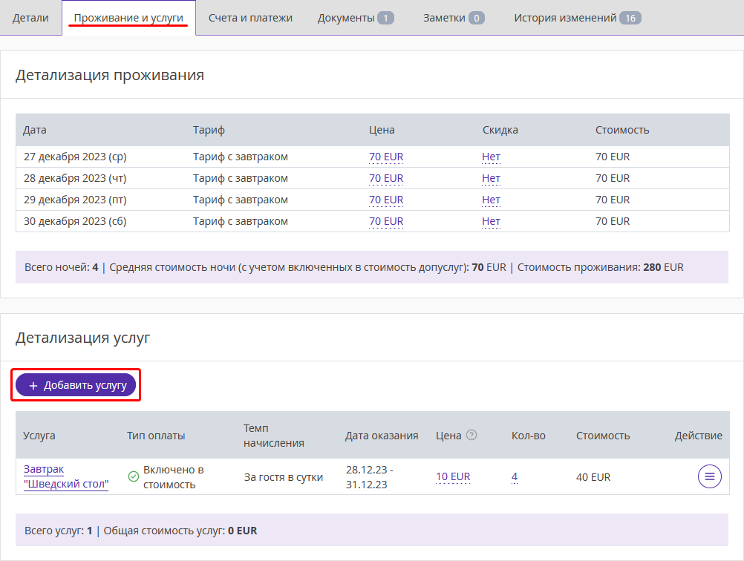Viewport: 744px width, 561px height.
Task: Select the Проживание и услуги tab
Action: pos(128,18)
